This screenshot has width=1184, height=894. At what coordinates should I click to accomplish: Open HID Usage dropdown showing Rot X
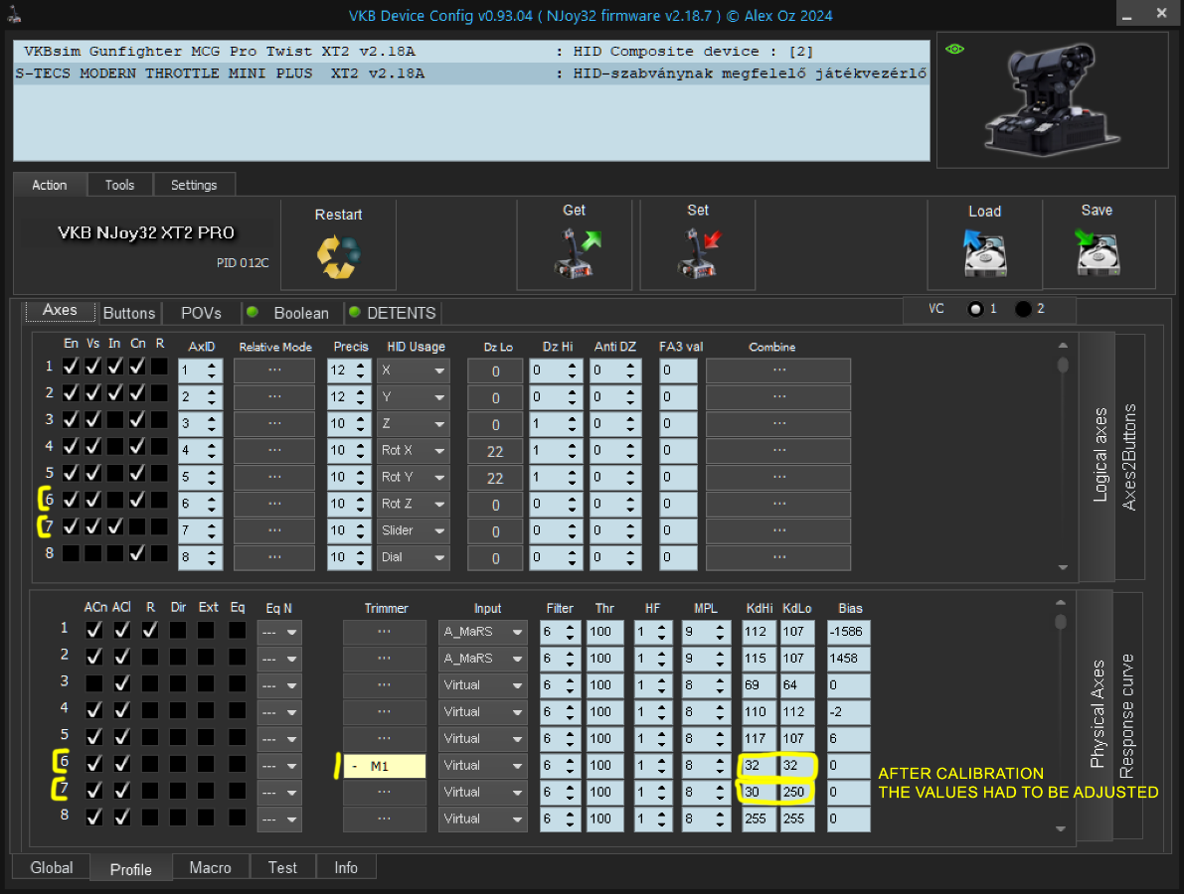click(x=413, y=450)
